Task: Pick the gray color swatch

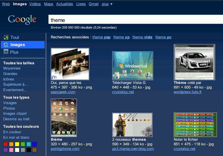Action: coord(23,150)
